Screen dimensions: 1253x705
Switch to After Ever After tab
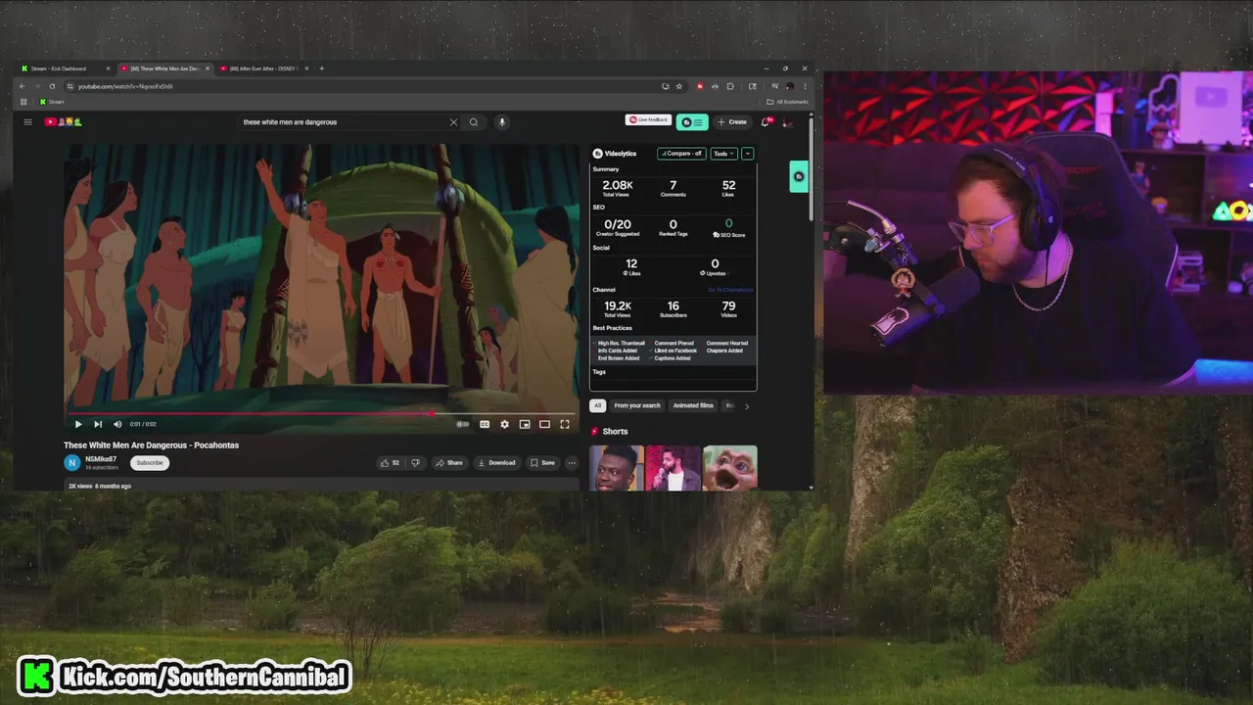point(262,69)
